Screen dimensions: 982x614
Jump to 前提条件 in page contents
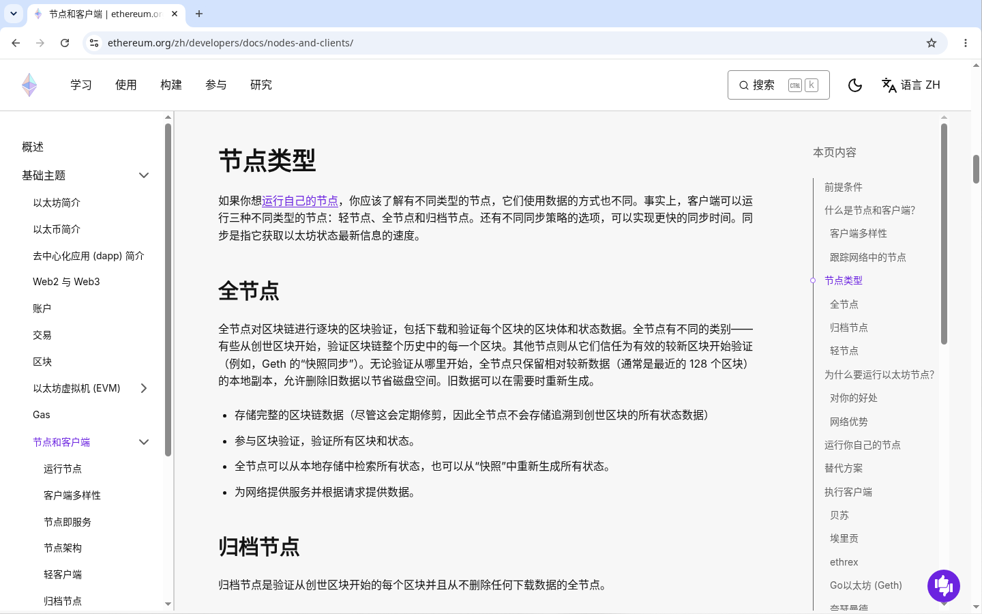(844, 187)
